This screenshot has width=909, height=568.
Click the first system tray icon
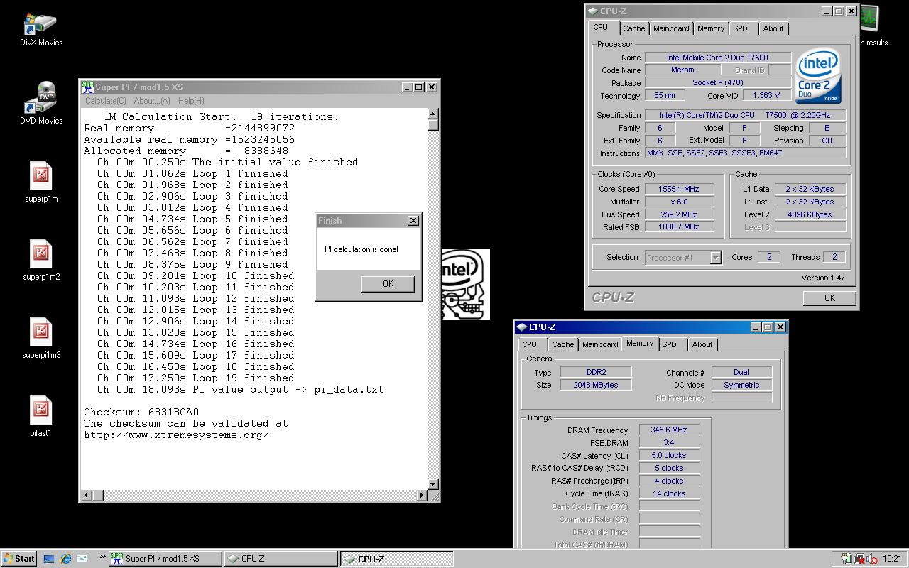click(846, 559)
